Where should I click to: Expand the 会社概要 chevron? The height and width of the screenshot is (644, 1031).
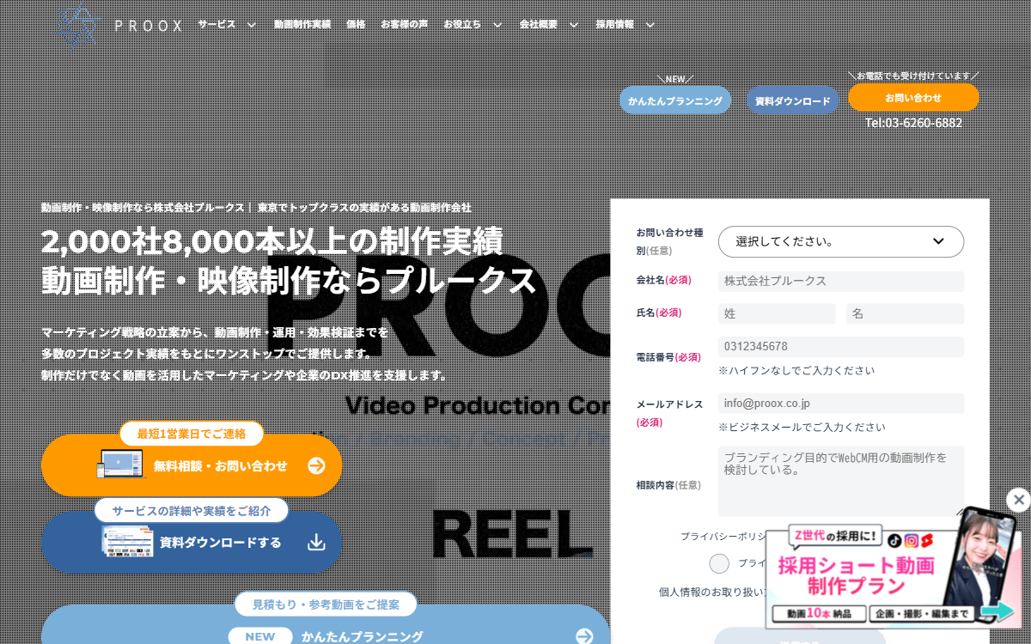pyautogui.click(x=574, y=25)
